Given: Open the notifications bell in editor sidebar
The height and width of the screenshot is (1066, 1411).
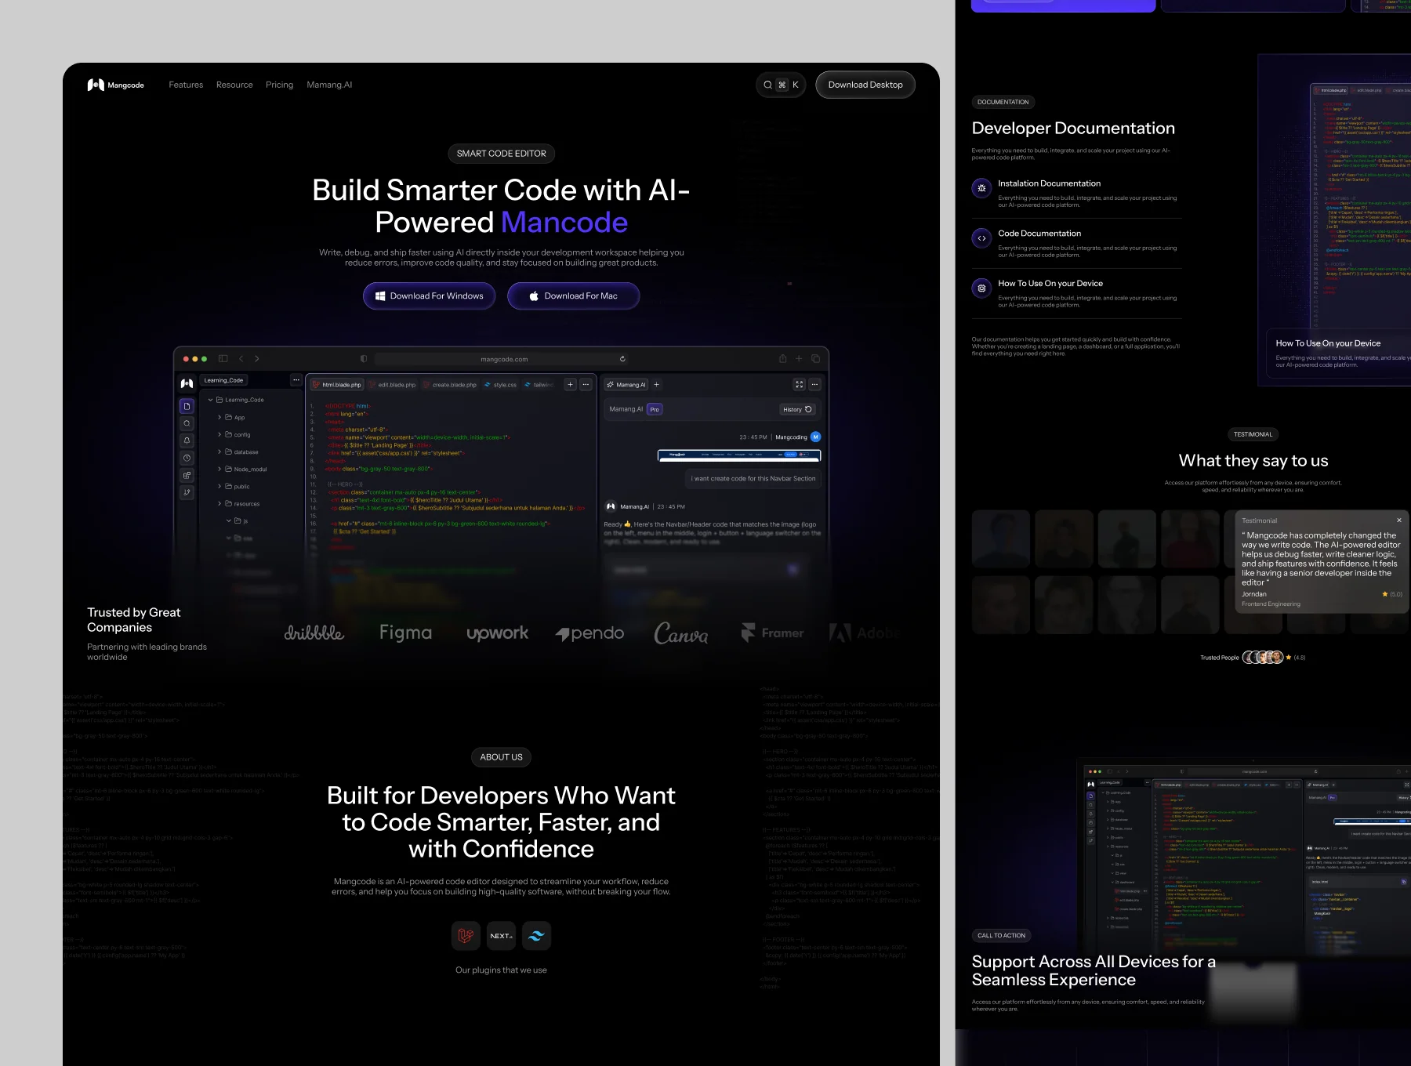Looking at the screenshot, I should pos(187,441).
